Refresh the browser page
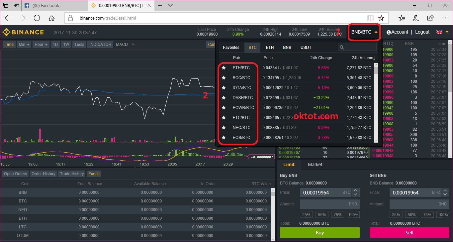The height and width of the screenshot is (242, 453). (x=37, y=18)
